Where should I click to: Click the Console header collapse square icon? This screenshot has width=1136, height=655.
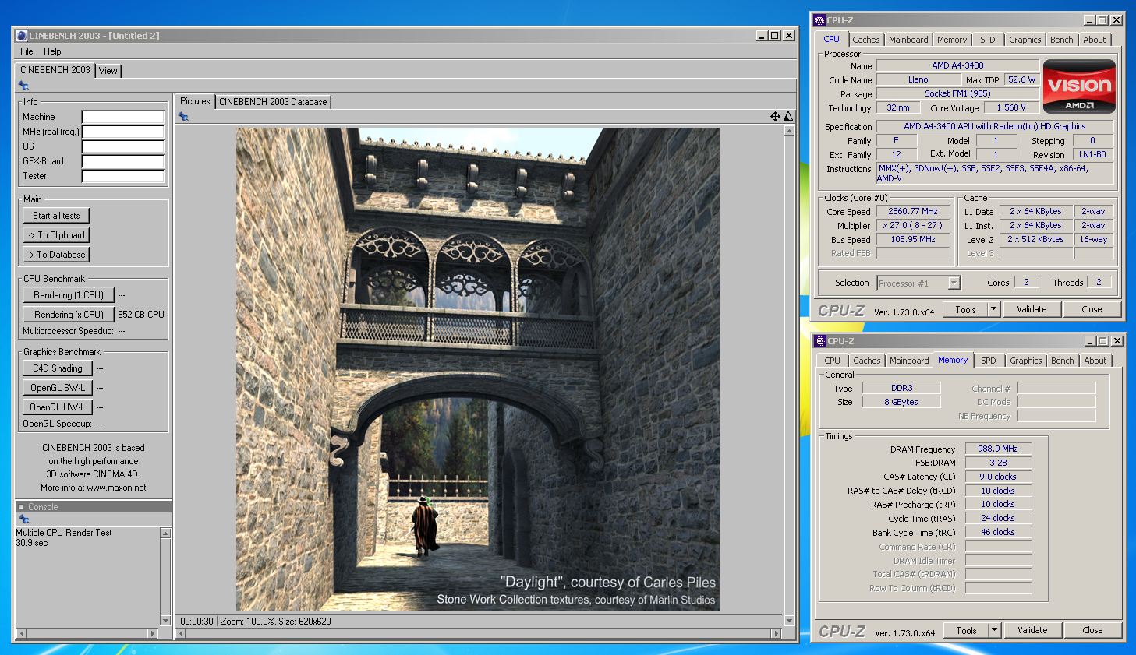click(21, 507)
